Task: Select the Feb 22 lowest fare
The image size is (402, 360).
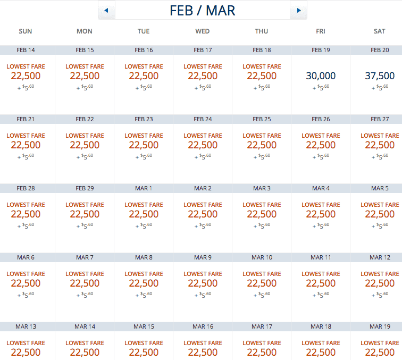Action: pos(85,145)
